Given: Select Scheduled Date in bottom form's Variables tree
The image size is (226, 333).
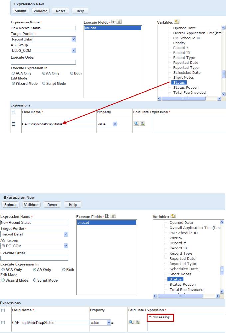Looking at the screenshot, I should pos(184,269).
